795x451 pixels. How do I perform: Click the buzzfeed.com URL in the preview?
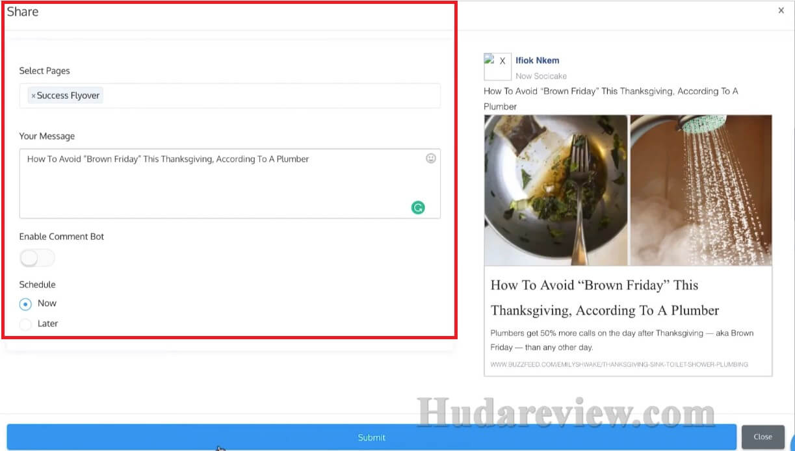coord(619,365)
